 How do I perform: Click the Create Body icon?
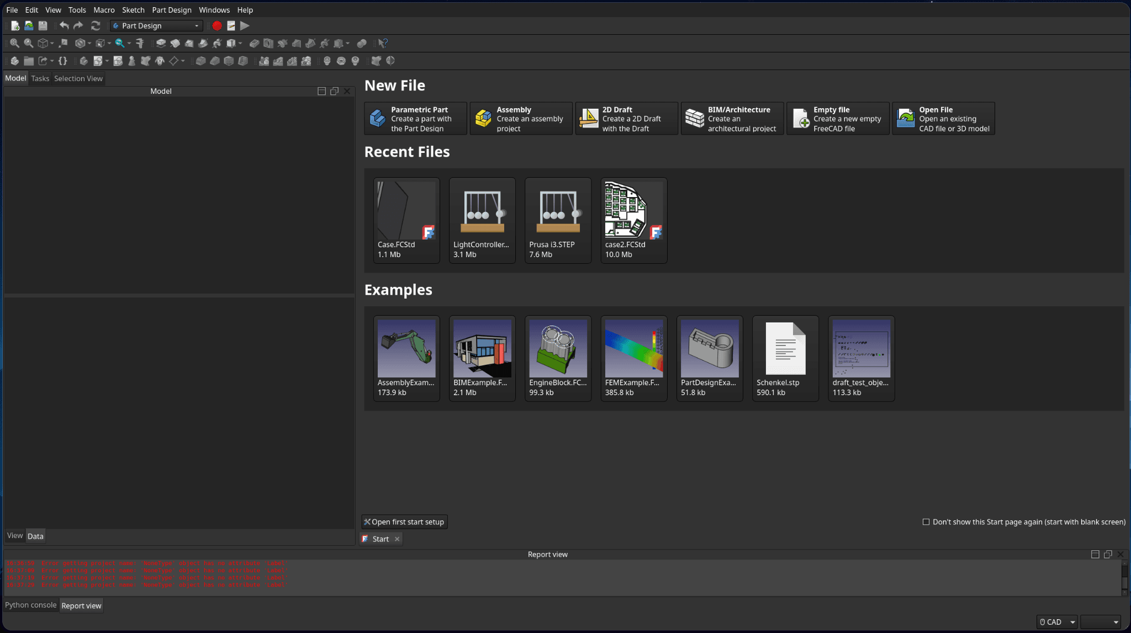[x=84, y=61]
